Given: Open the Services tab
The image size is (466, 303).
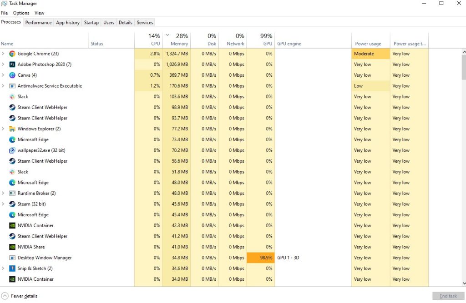Looking at the screenshot, I should pyautogui.click(x=145, y=23).
